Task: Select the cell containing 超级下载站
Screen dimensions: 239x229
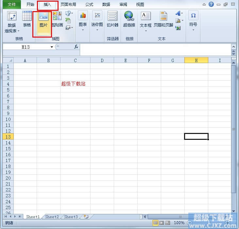Action: pos(75,84)
